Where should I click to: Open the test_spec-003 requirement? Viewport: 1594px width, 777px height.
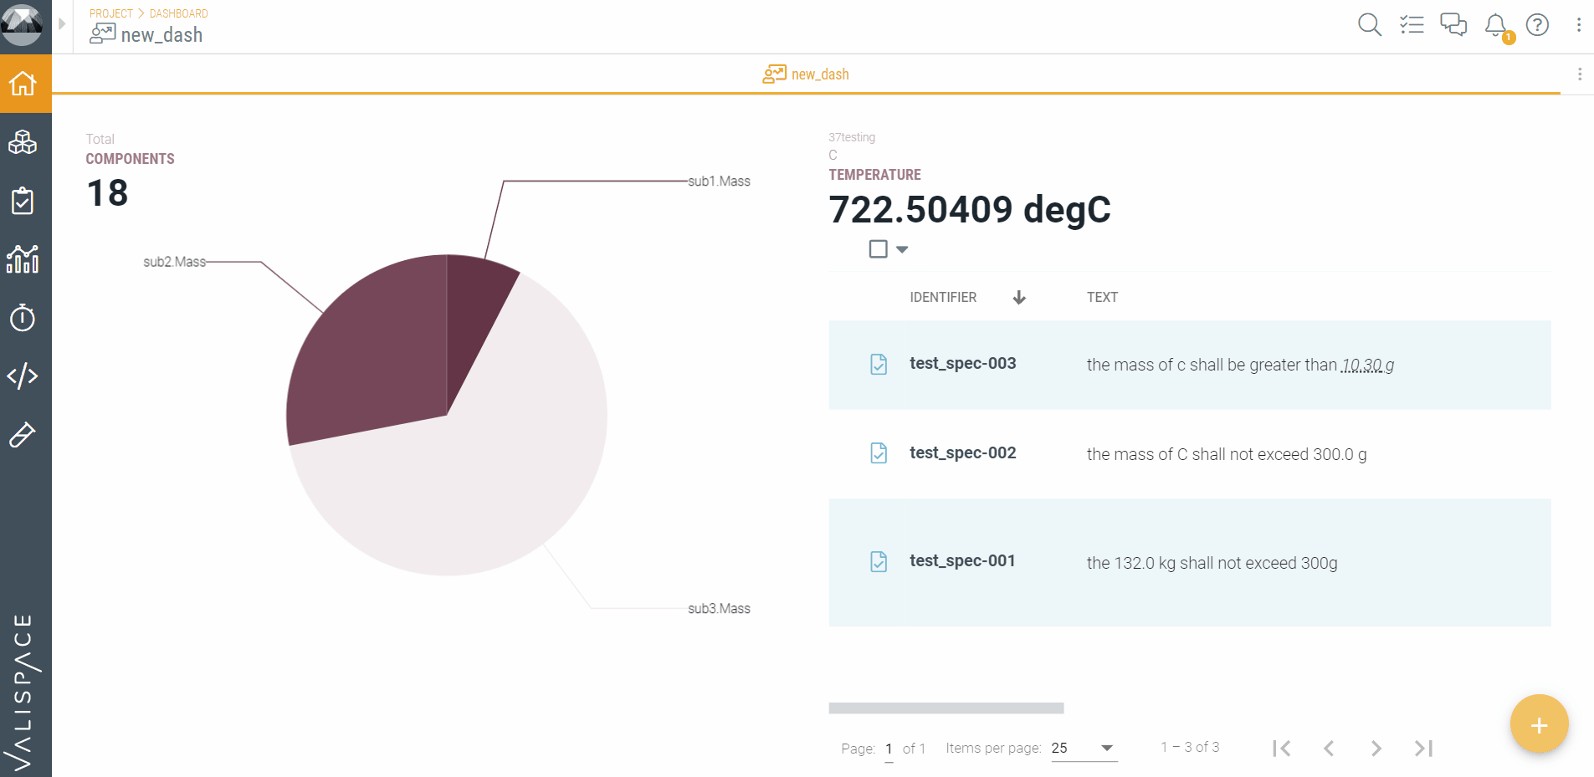pos(962,364)
